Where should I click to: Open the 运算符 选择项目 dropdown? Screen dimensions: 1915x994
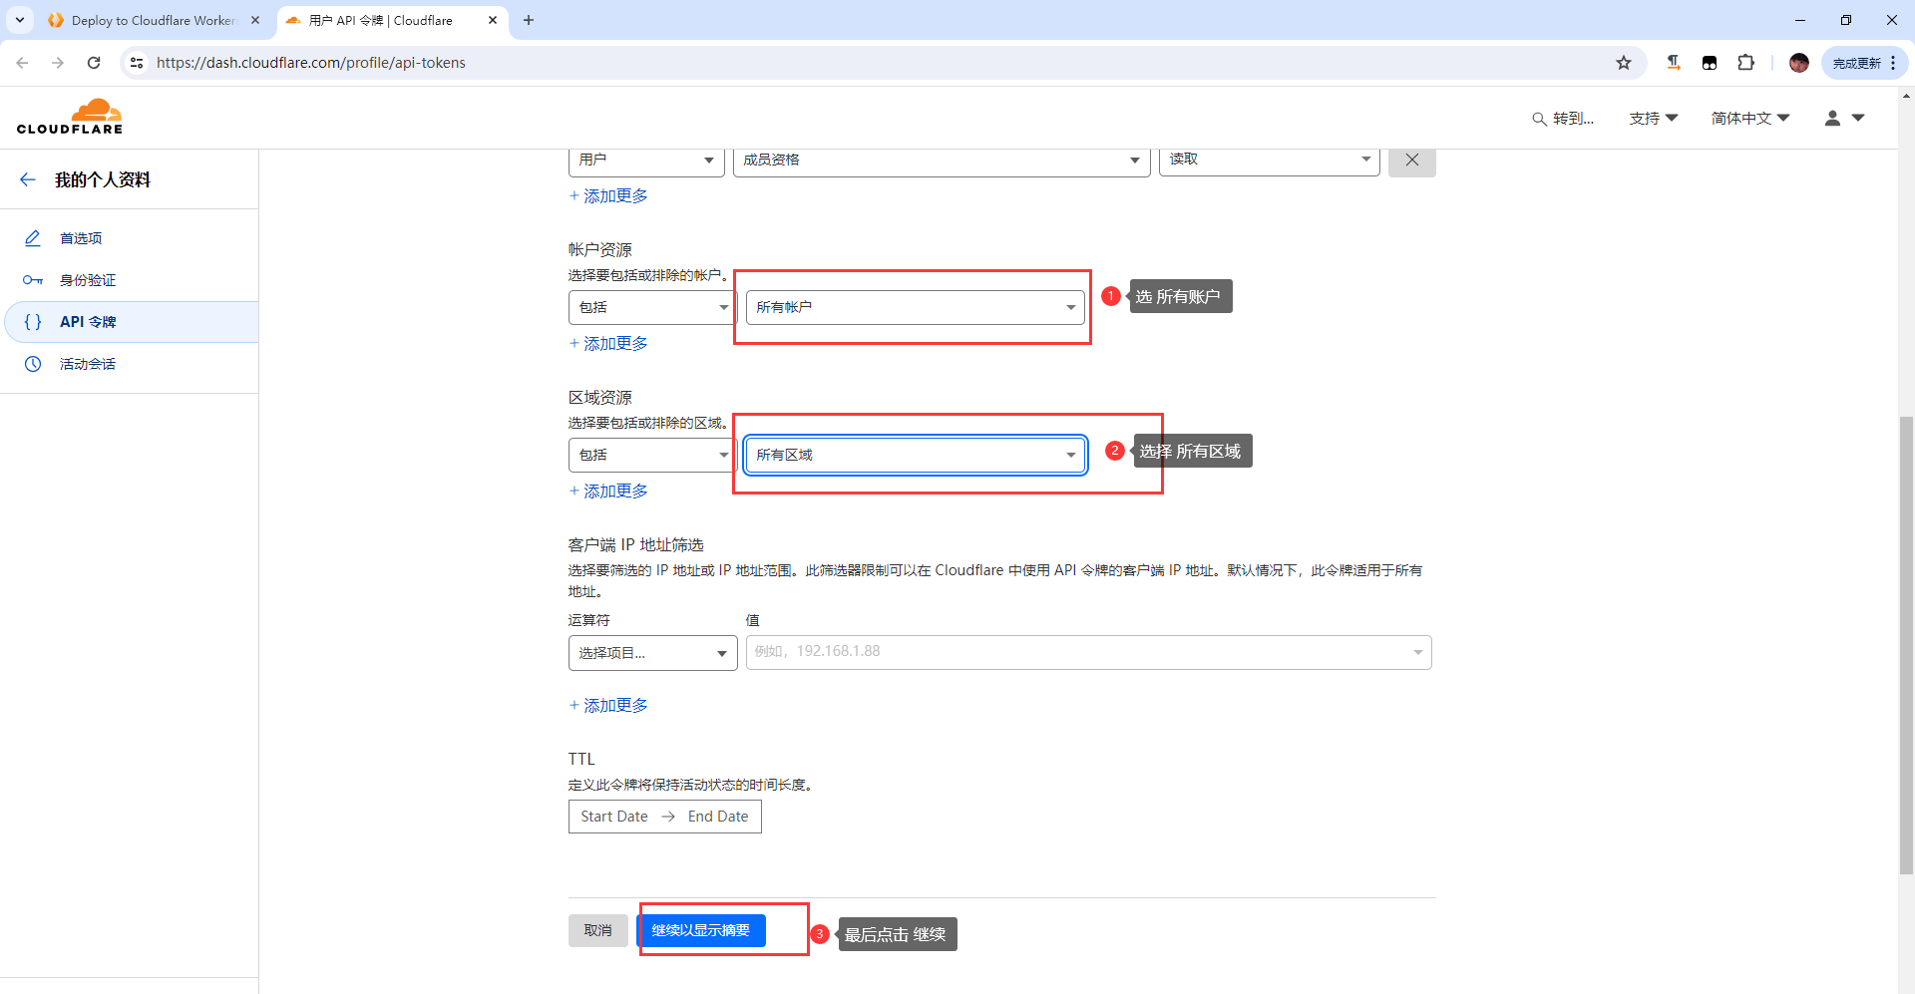coord(652,653)
